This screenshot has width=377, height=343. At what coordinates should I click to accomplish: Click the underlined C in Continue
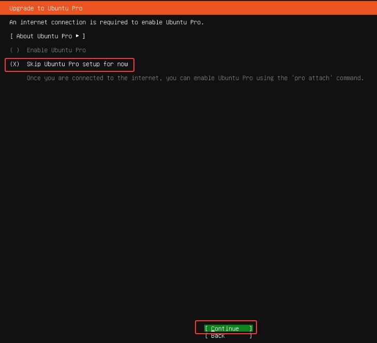pyautogui.click(x=213, y=329)
